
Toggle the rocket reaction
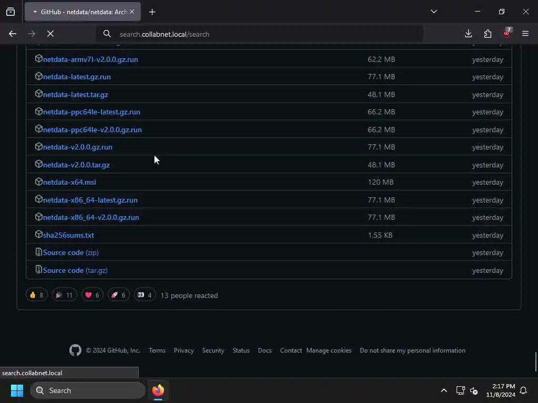[118, 295]
